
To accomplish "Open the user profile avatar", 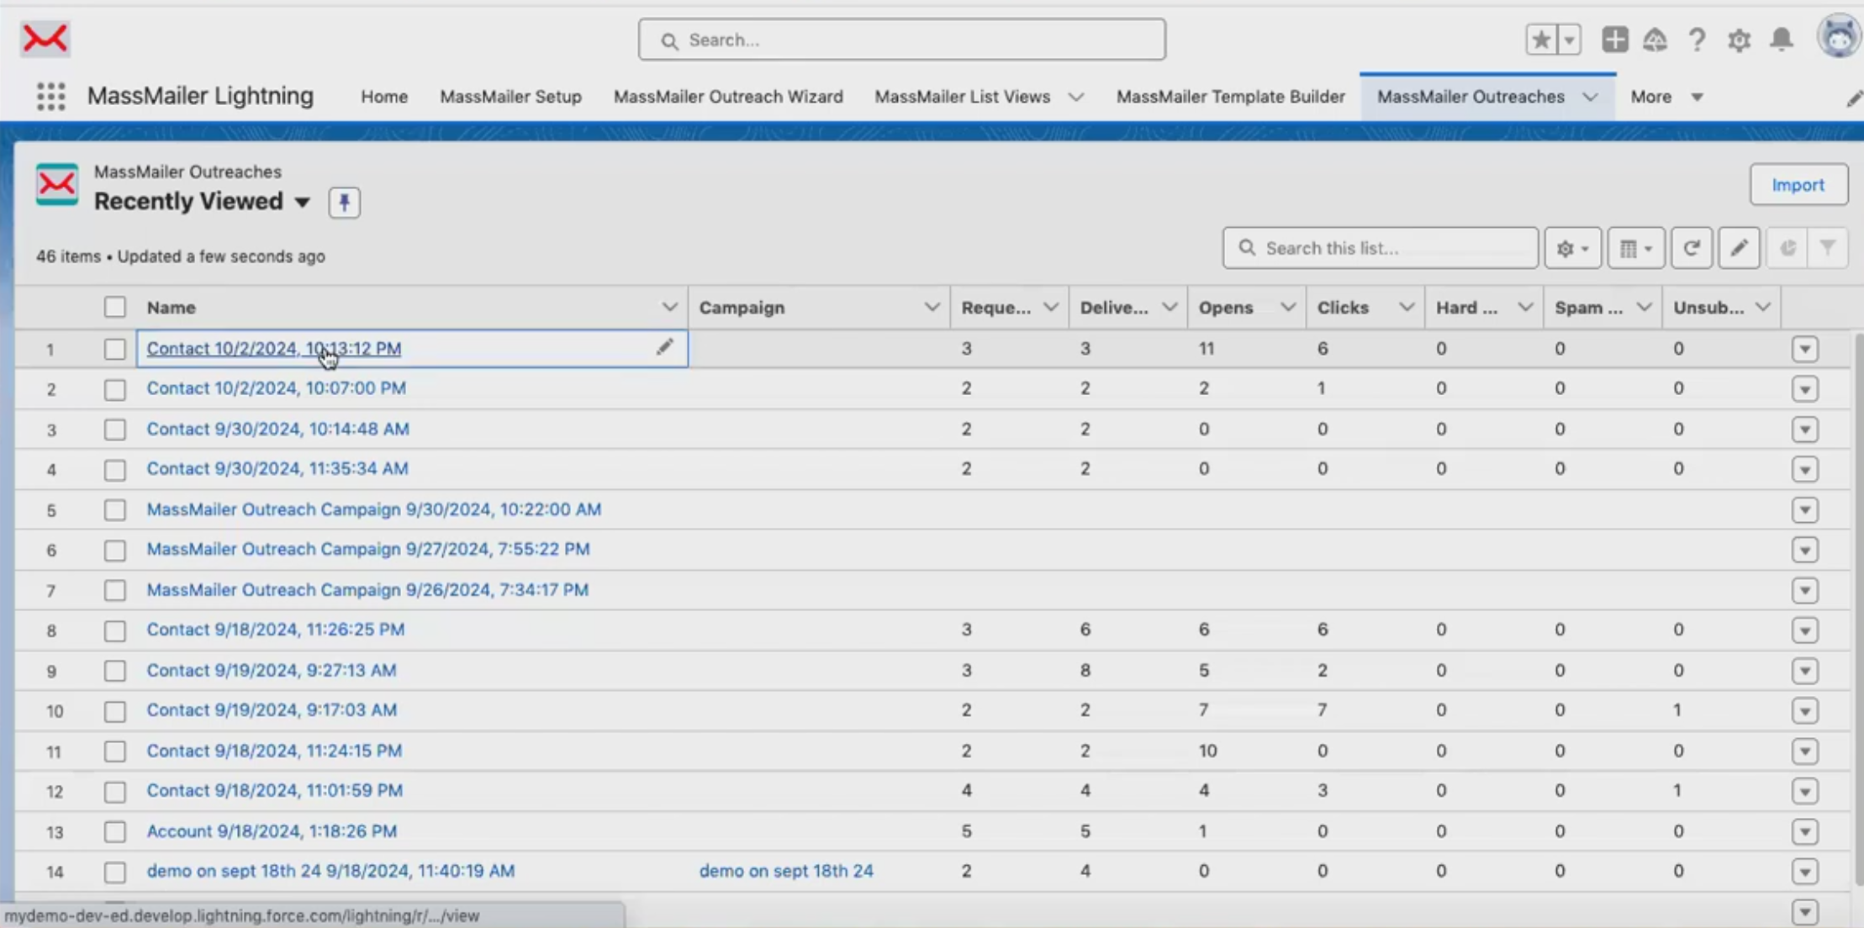I will pyautogui.click(x=1839, y=38).
